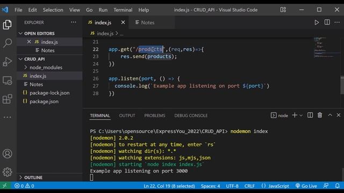
Task: Open the Manage settings gear
Action: click(x=7, y=172)
